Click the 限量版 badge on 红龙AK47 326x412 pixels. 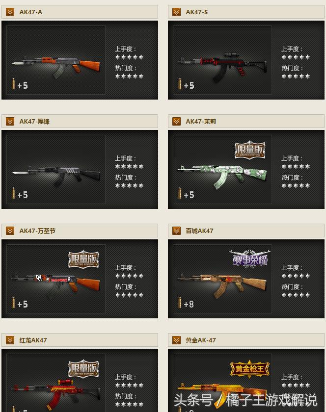(83, 369)
